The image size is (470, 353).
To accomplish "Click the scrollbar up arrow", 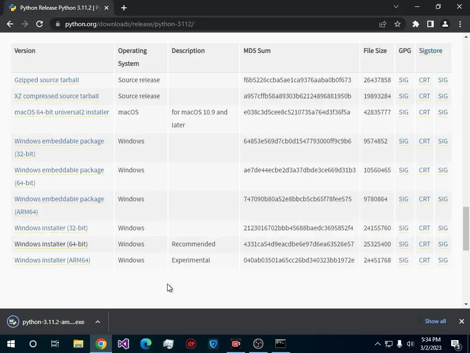I will click(x=466, y=37).
